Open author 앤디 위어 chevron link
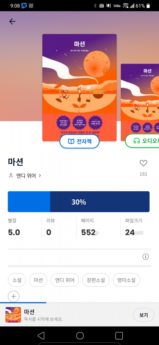159x345 pixels. pyautogui.click(x=25, y=176)
